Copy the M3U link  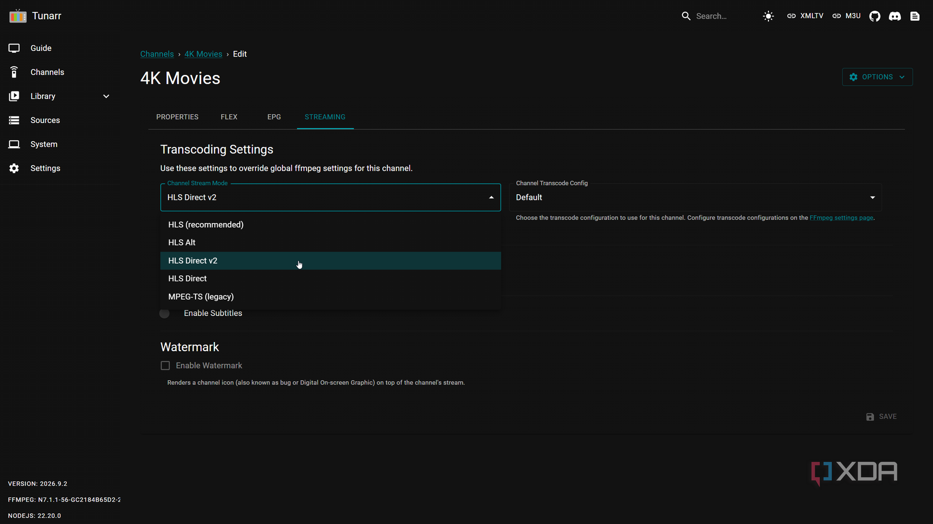coord(846,16)
